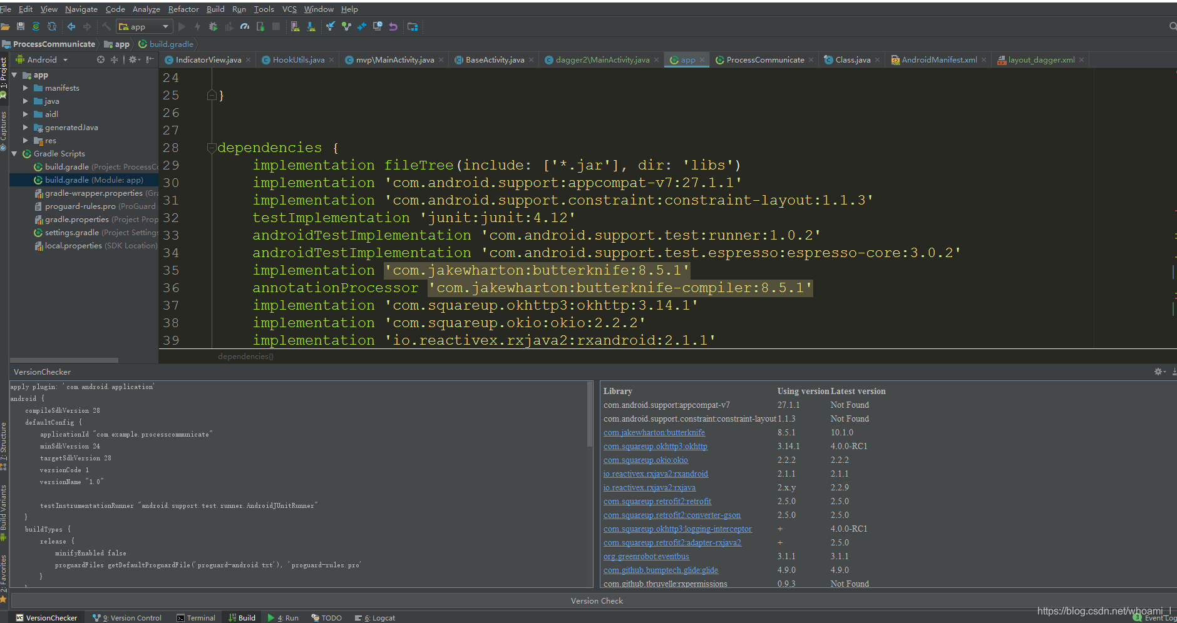This screenshot has height=623, width=1177.
Task: Click the Synchronize refresh toolbar icon
Action: tap(52, 26)
